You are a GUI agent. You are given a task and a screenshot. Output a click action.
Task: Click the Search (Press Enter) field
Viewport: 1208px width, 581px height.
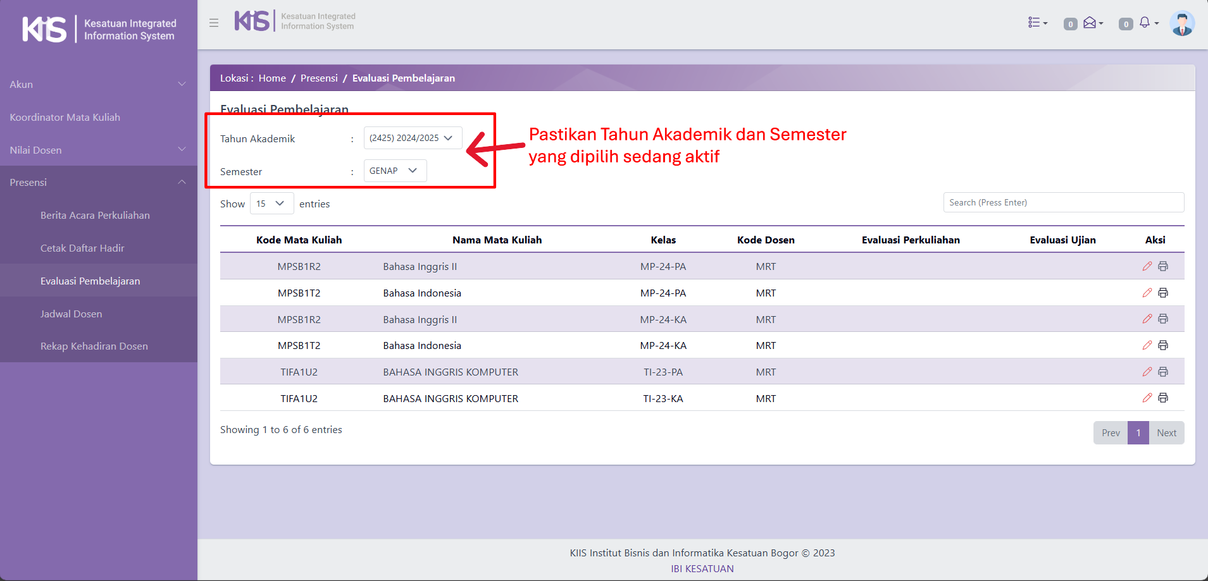(1063, 202)
